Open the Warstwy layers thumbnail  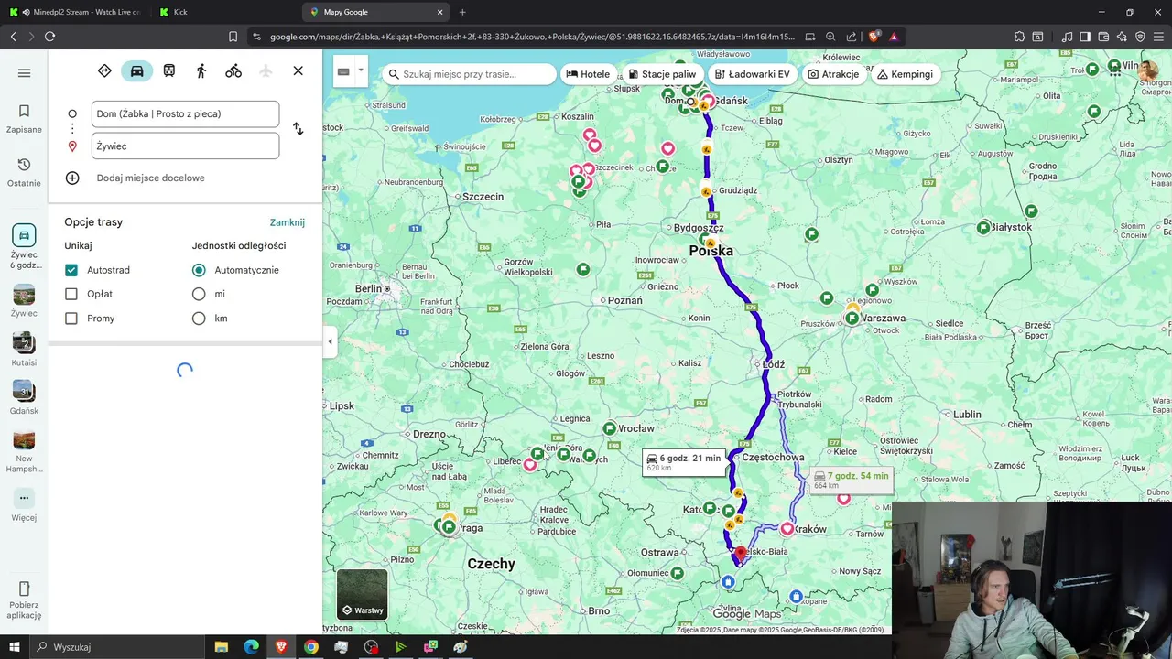point(362,594)
